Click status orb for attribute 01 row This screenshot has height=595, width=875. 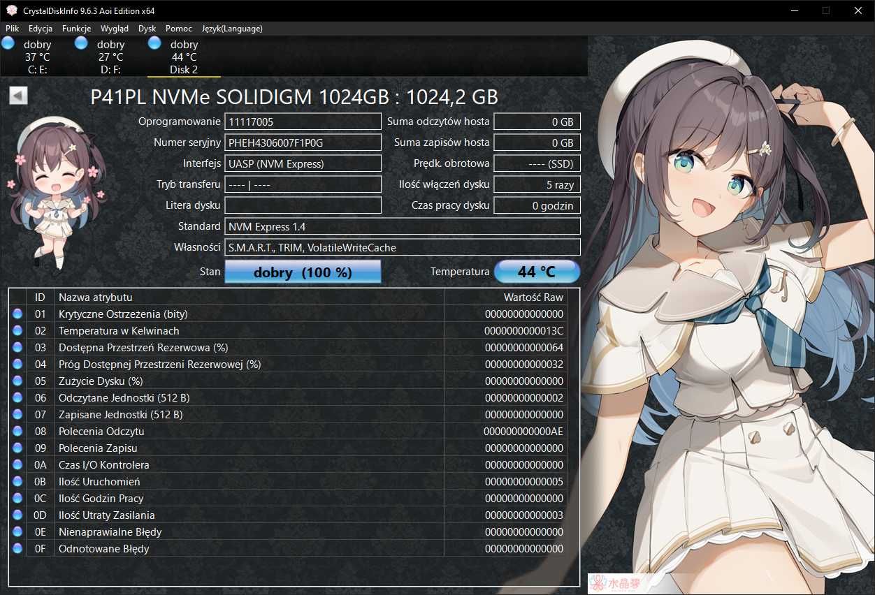[x=17, y=314]
